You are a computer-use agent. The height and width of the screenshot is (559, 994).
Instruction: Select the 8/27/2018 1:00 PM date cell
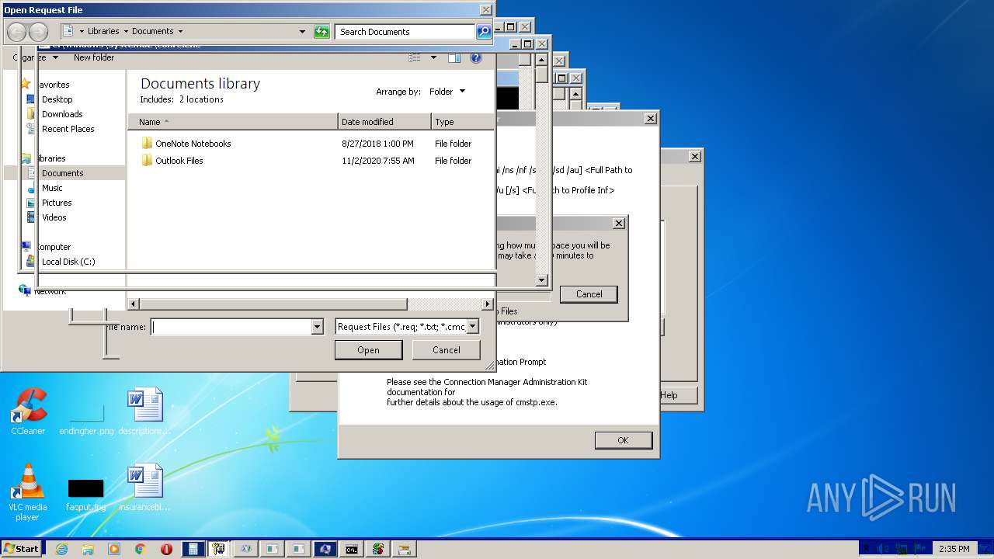click(x=377, y=144)
